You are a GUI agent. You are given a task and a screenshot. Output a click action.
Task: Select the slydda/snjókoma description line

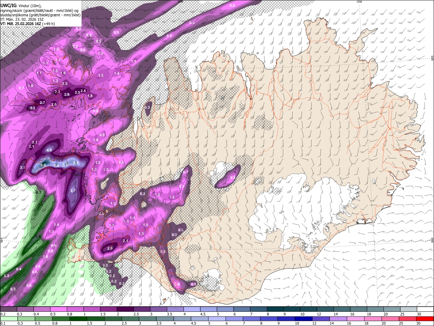(x=40, y=15)
